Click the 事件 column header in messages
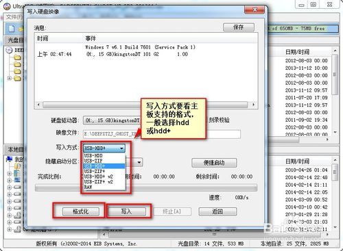This screenshot has height=251, width=343. coord(91,38)
